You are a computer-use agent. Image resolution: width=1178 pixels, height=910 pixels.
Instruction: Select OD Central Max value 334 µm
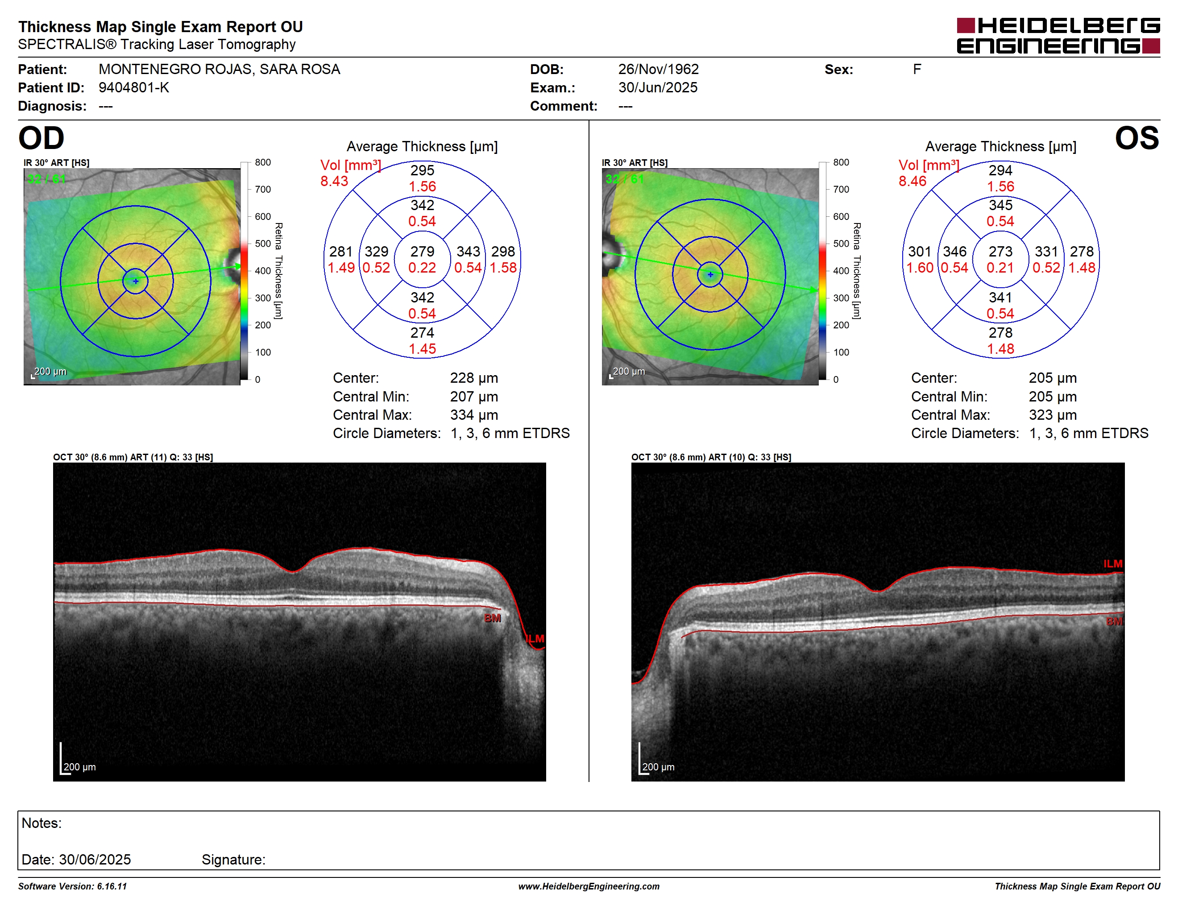474,415
